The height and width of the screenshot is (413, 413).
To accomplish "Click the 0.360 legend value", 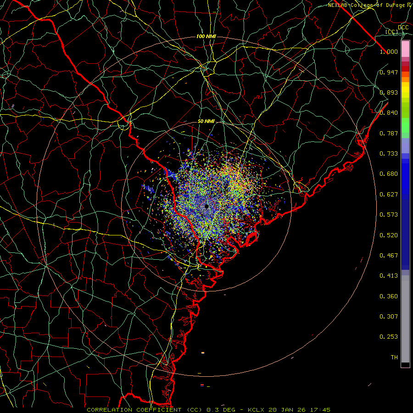I will coord(389,296).
